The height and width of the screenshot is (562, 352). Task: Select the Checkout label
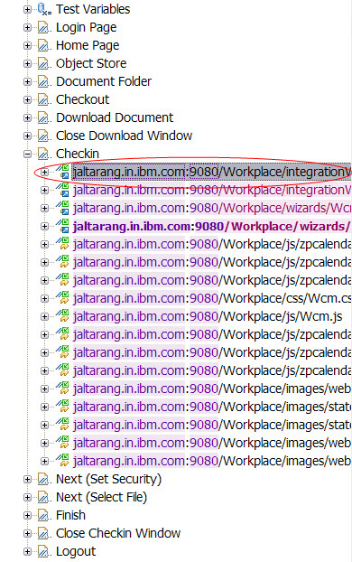[83, 99]
